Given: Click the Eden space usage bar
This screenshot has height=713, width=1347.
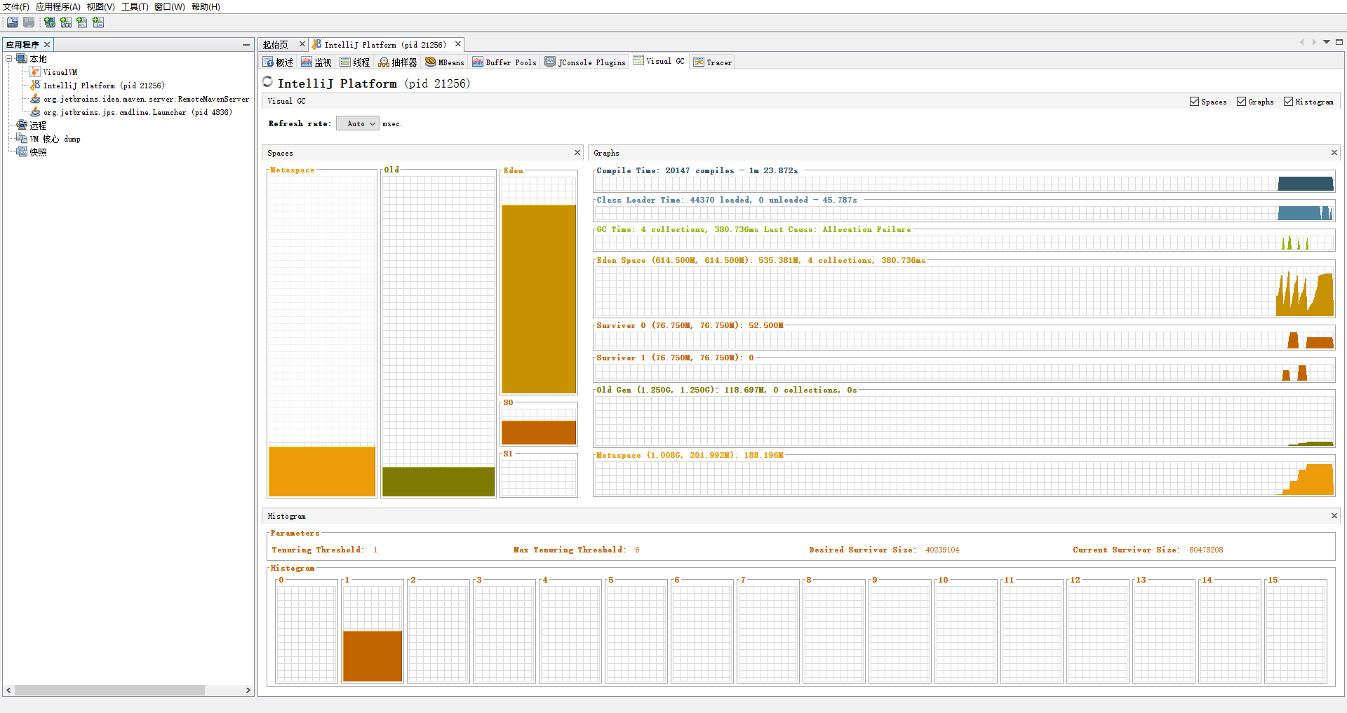Looking at the screenshot, I should (x=539, y=299).
